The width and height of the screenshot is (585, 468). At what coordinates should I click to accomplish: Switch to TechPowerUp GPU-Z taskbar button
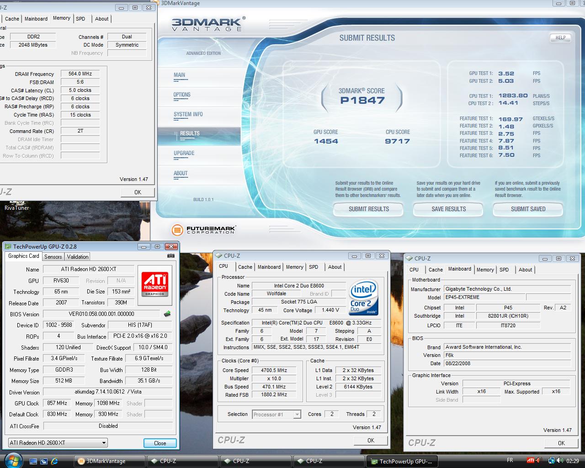pos(402,461)
